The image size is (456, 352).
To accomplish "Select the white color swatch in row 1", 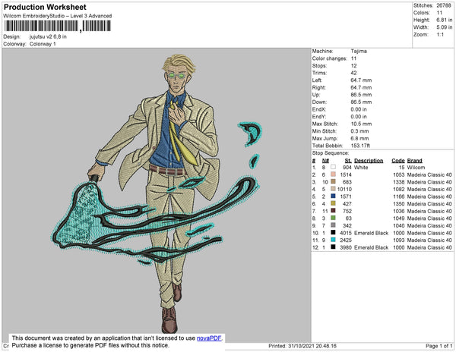I will [334, 167].
